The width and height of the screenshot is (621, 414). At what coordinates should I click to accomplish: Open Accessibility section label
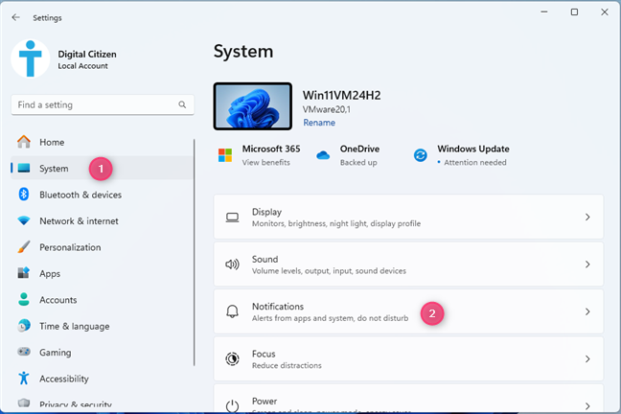64,379
